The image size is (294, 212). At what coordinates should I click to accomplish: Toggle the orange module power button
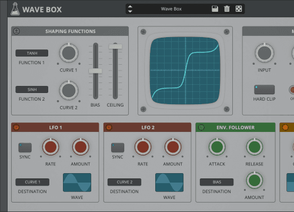point(285,127)
